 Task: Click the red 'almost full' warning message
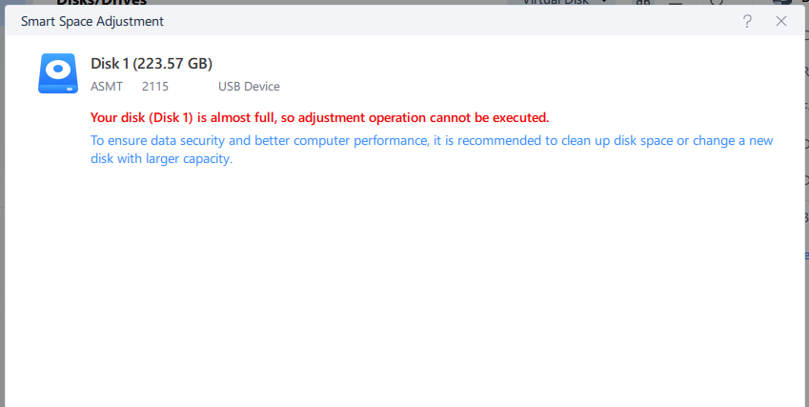coord(319,118)
